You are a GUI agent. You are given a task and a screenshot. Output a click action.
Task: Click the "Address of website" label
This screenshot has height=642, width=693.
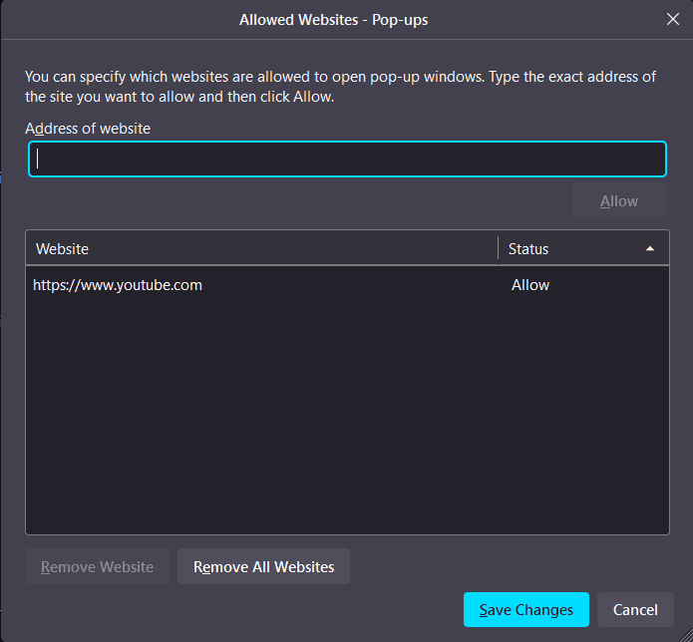point(88,128)
